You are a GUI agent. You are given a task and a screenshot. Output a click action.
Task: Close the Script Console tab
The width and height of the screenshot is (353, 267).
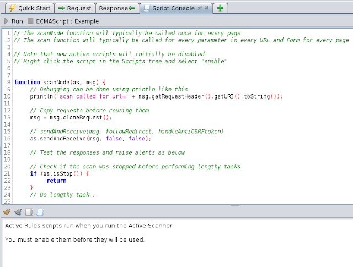(x=206, y=8)
